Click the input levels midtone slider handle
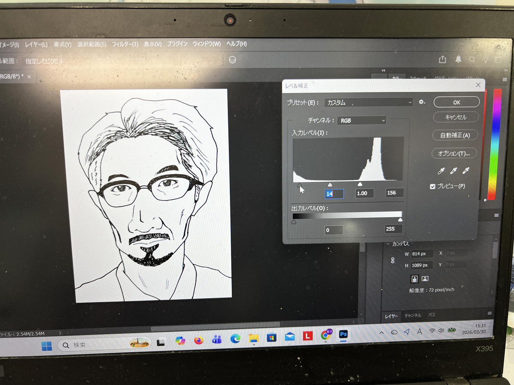 pos(330,184)
